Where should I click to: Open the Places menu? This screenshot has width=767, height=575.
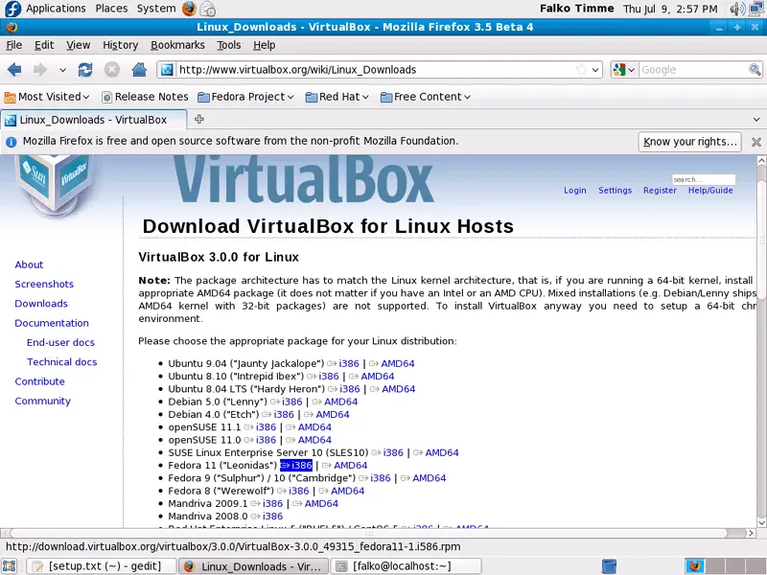point(111,9)
